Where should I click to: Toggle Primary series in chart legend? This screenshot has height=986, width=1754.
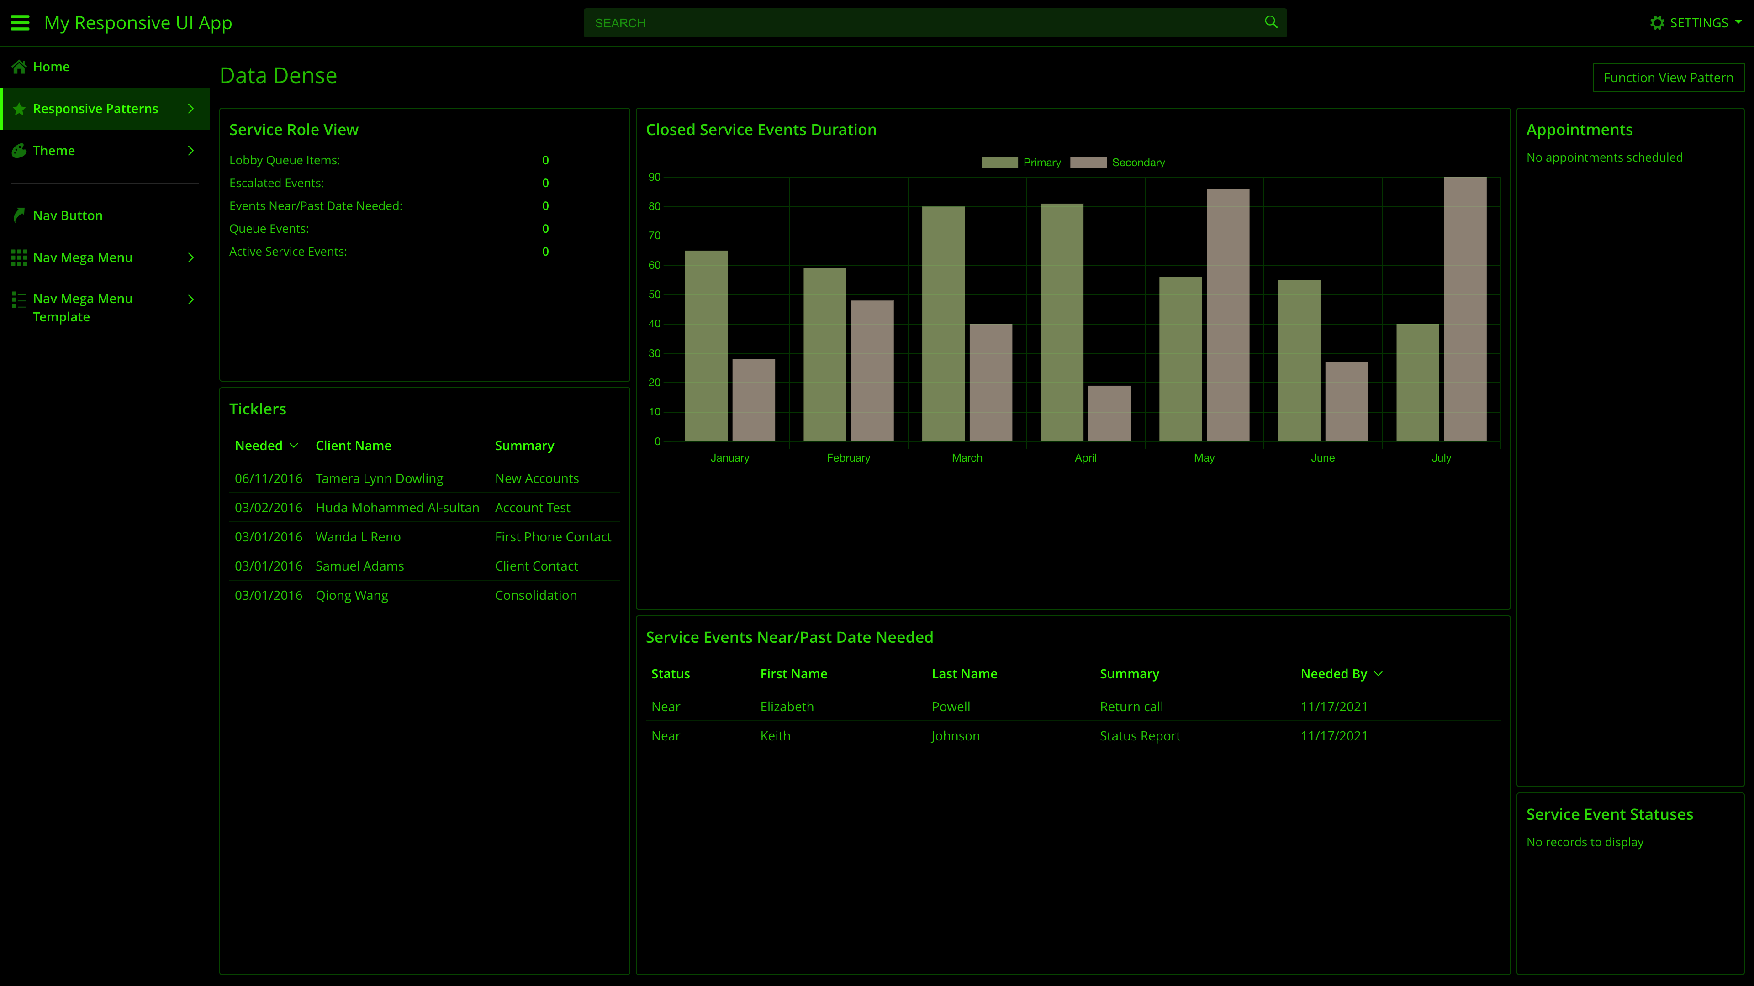point(999,163)
